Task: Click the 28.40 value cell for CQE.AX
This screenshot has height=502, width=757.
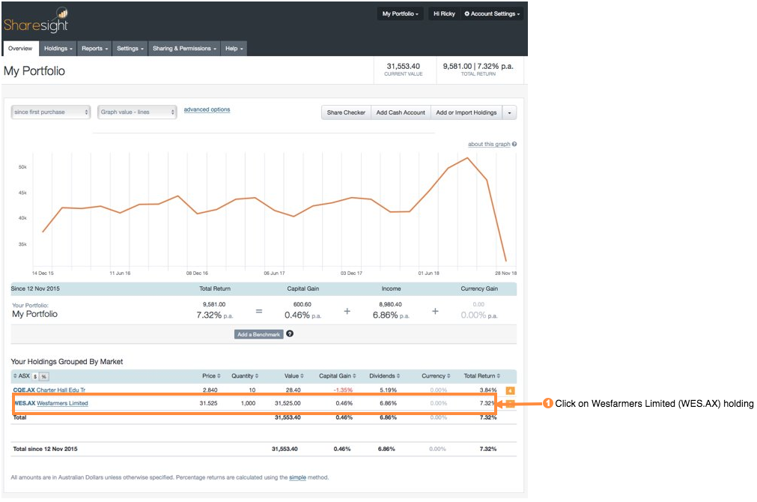Action: pos(293,390)
